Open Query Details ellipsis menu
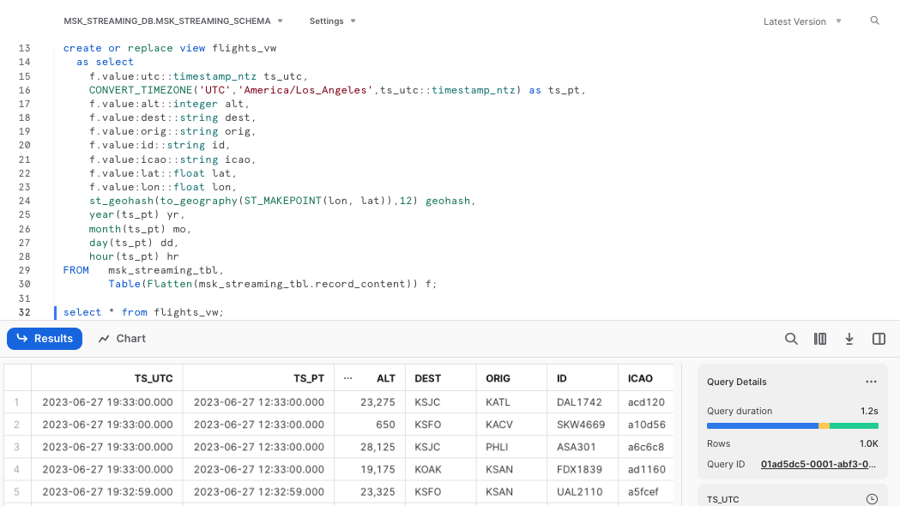The image size is (900, 506). pos(871,382)
